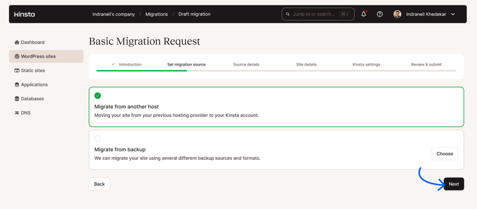Click the search magnifier icon

click(x=288, y=14)
